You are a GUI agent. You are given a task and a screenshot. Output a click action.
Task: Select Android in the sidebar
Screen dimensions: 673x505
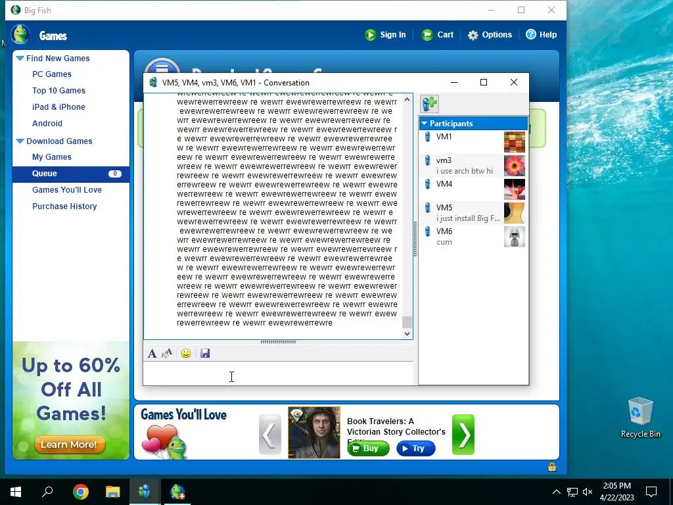(x=47, y=123)
